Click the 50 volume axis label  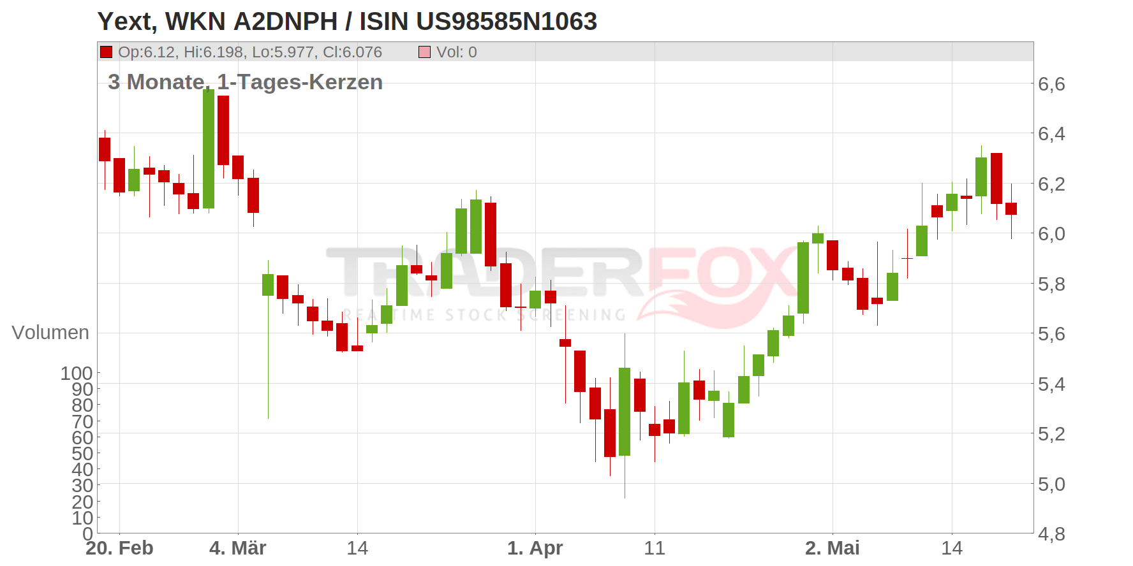[x=82, y=453]
